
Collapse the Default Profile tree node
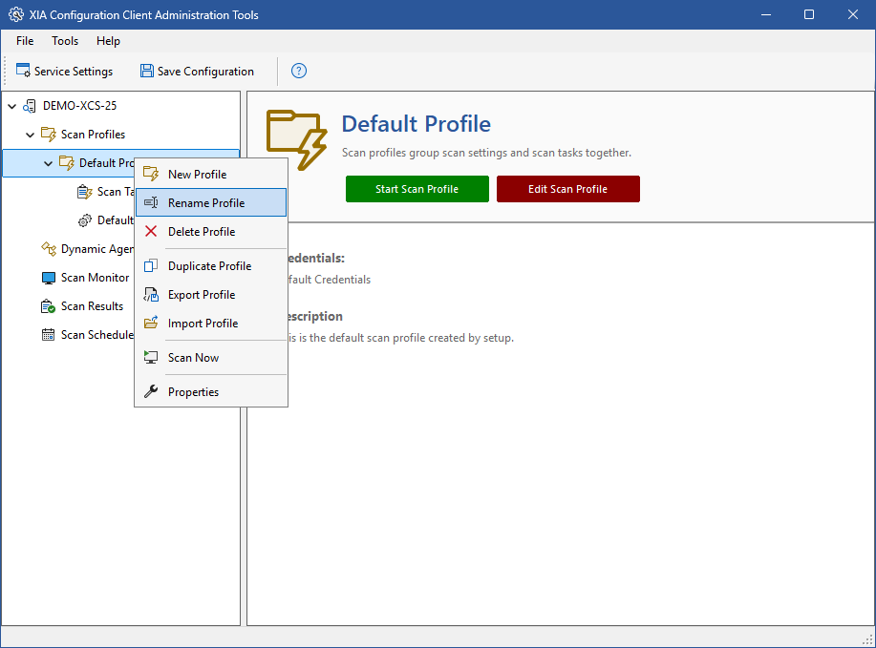click(49, 163)
